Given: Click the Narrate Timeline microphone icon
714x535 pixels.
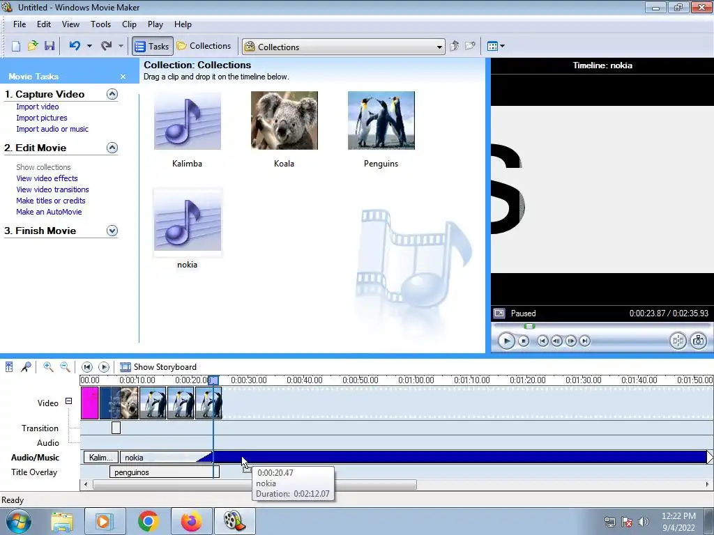Looking at the screenshot, I should click(26, 366).
